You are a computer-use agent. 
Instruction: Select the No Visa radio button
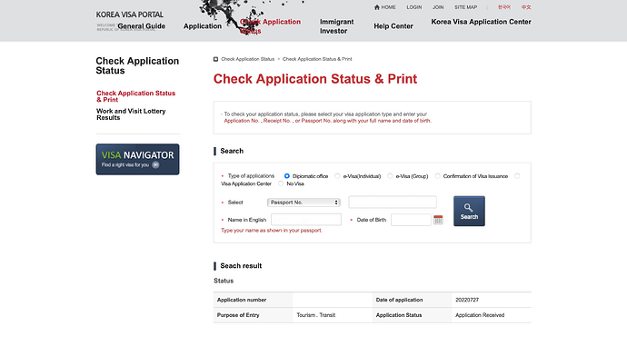[x=281, y=183]
